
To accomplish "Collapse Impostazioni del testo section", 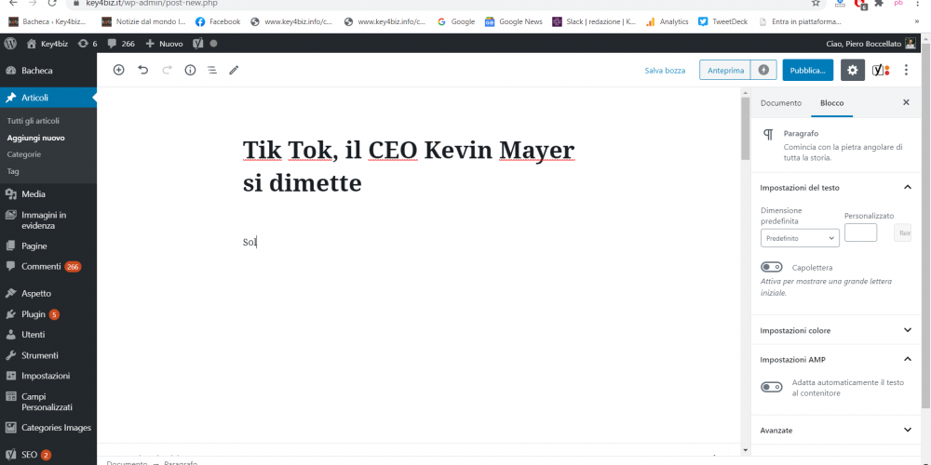I will click(835, 188).
